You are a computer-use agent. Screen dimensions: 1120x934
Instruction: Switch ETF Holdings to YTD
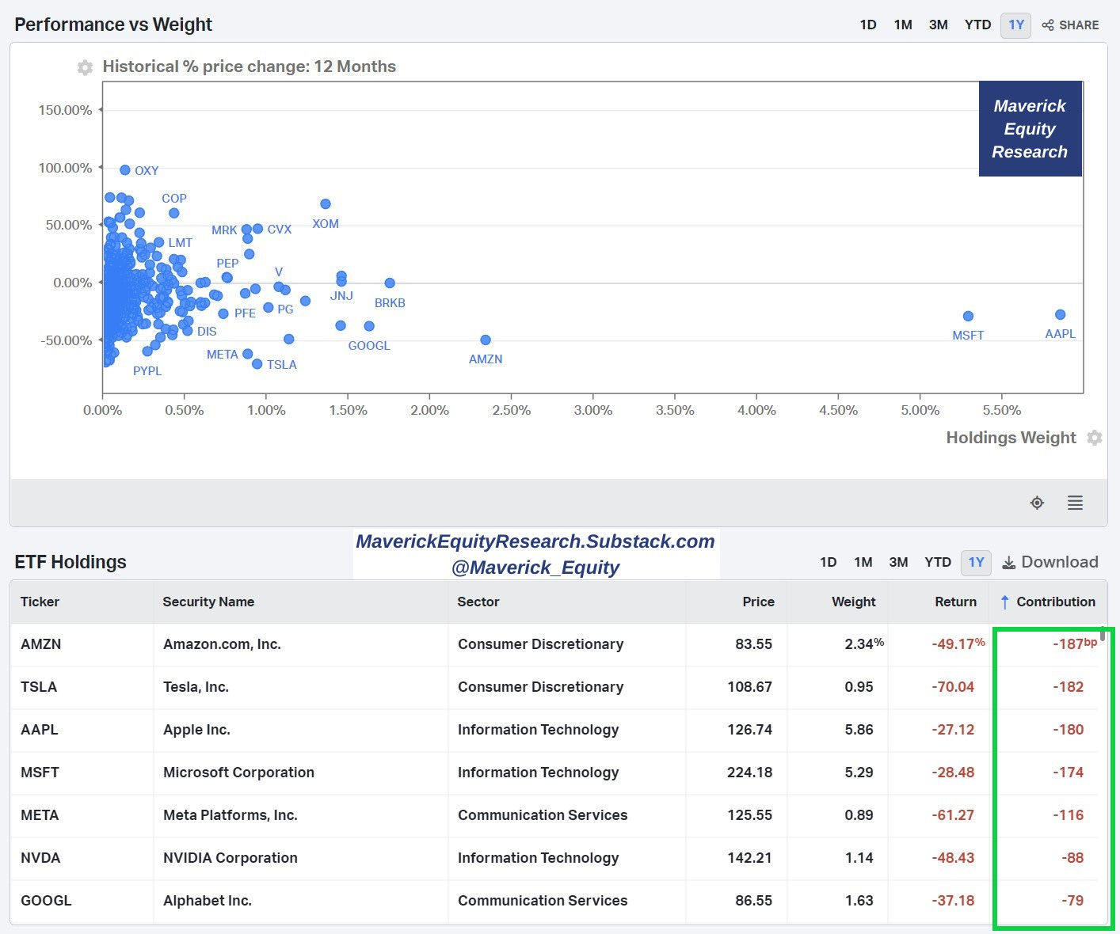[x=938, y=562]
